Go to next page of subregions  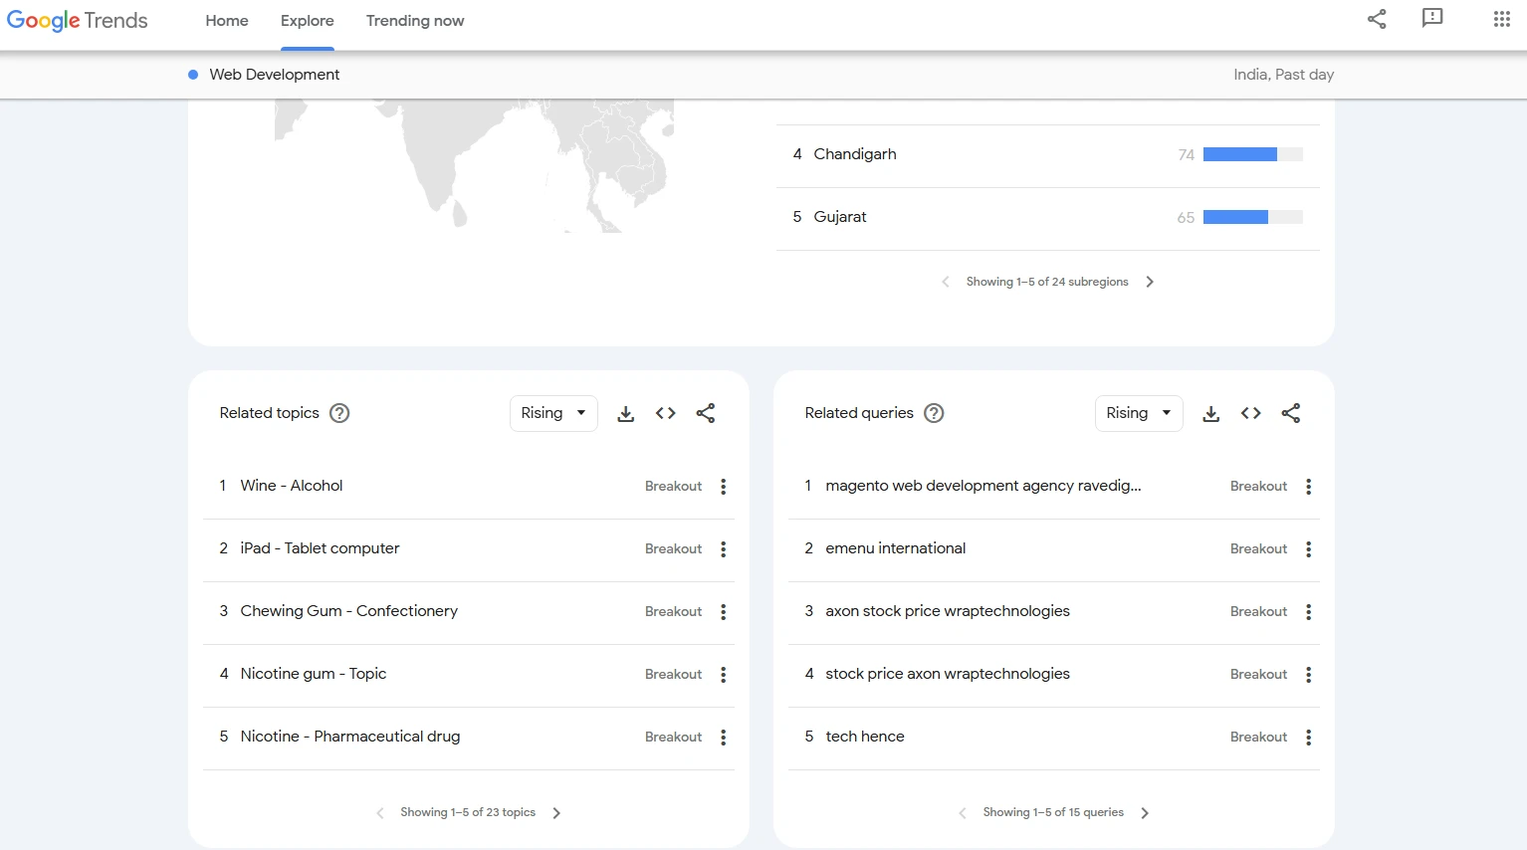[1150, 282]
